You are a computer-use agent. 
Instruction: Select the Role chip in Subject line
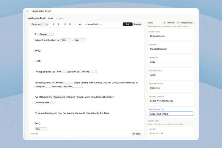tap(66, 40)
